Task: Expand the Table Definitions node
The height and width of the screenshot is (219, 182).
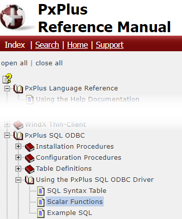Action: click(18, 169)
